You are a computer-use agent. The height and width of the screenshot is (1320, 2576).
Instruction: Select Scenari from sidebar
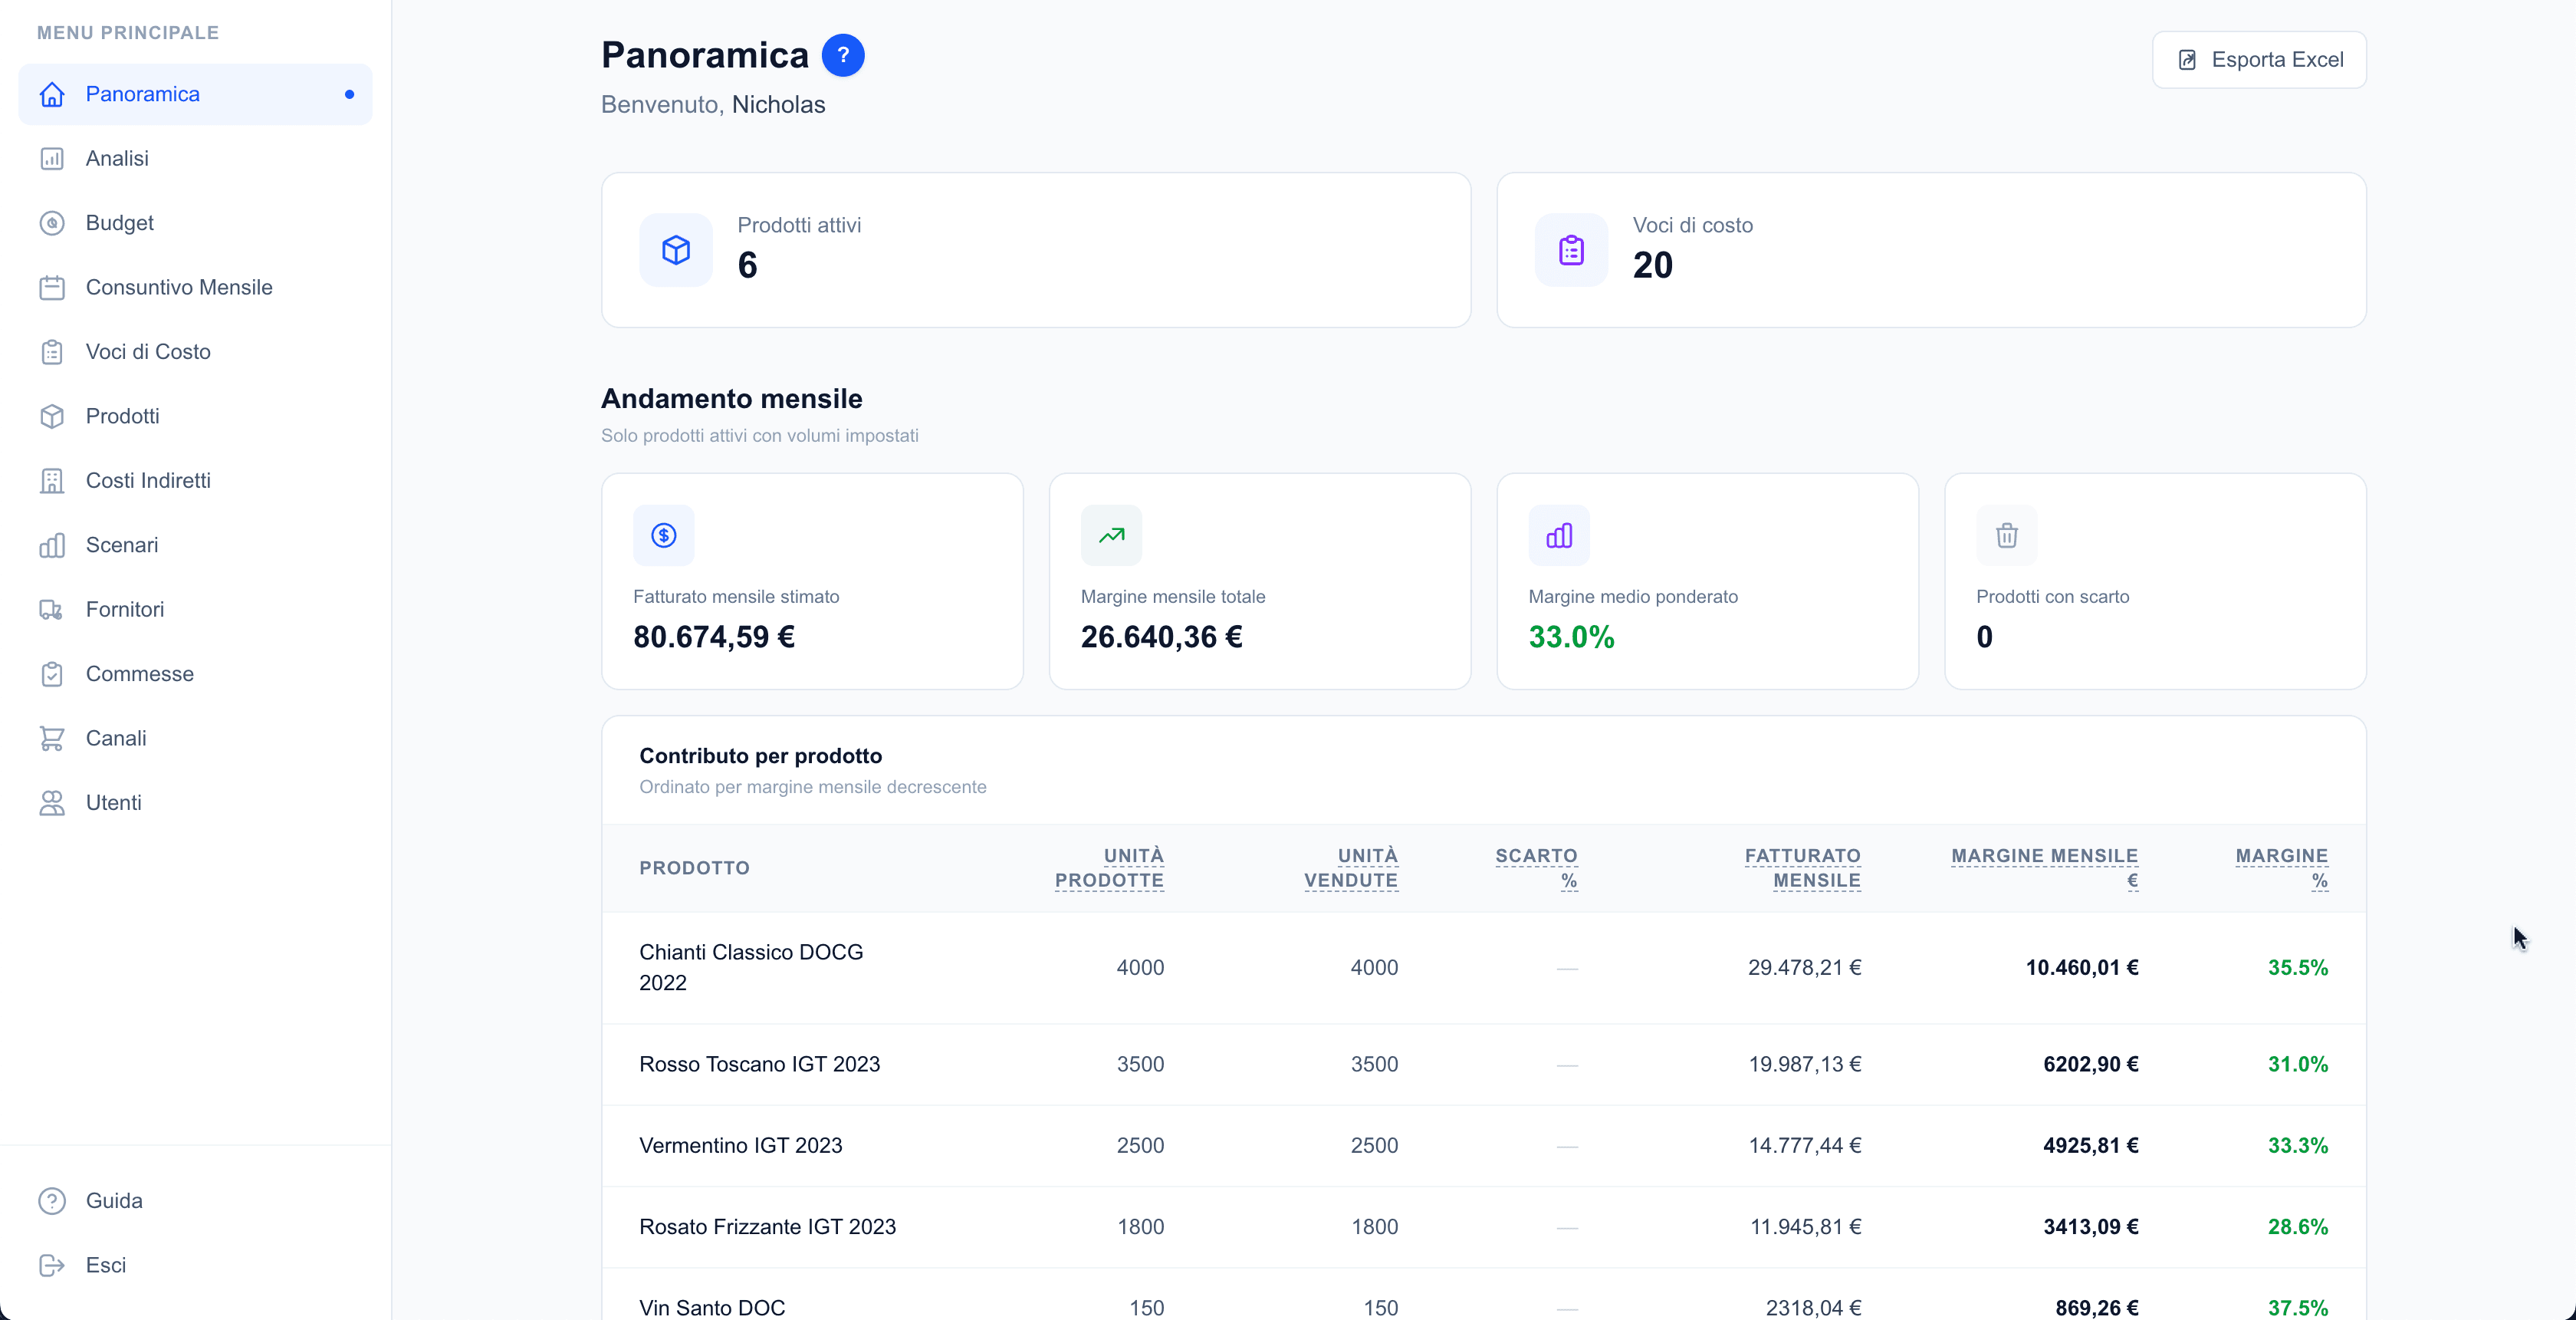tap(195, 545)
